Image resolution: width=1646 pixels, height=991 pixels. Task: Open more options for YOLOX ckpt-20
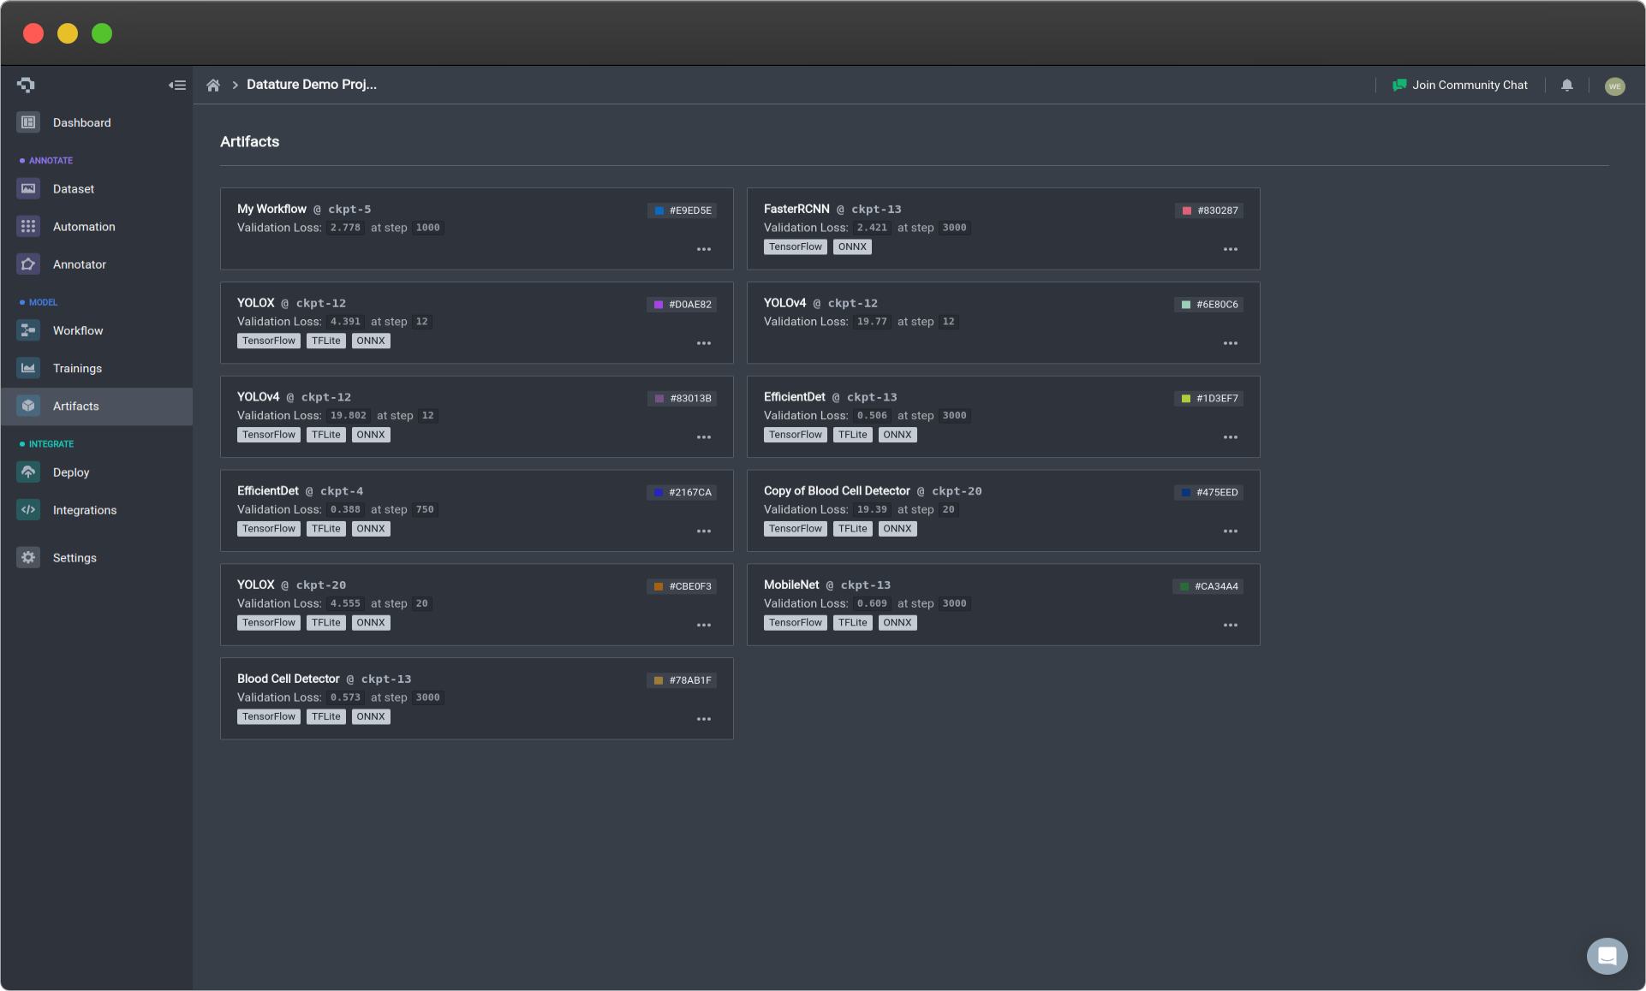[704, 625]
